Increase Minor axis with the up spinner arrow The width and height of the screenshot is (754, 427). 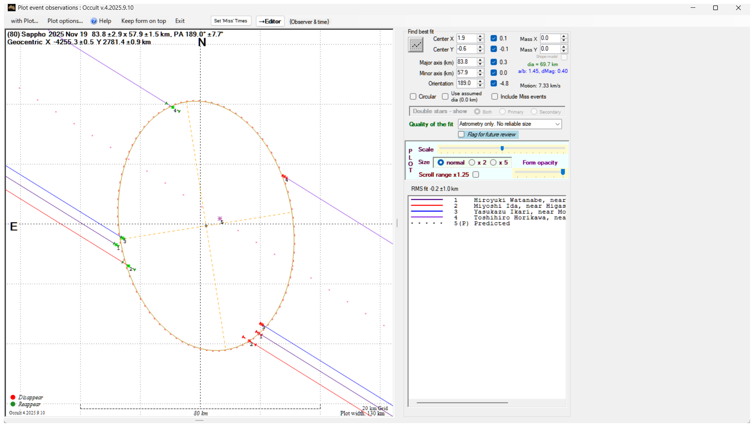point(480,70)
